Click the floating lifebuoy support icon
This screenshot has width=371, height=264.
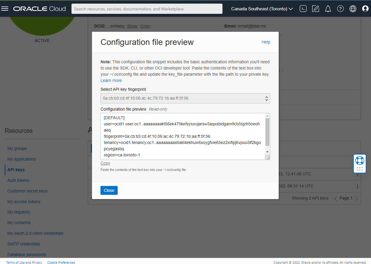tap(360, 160)
